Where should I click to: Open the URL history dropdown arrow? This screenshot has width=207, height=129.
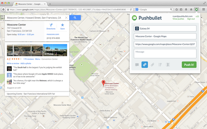[128, 9]
